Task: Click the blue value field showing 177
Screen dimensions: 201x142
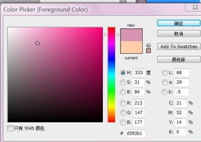Action: [x=139, y=122]
